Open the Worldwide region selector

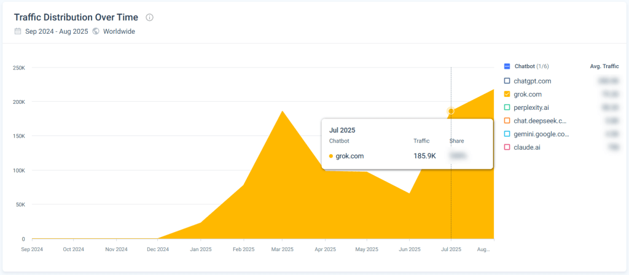(119, 31)
